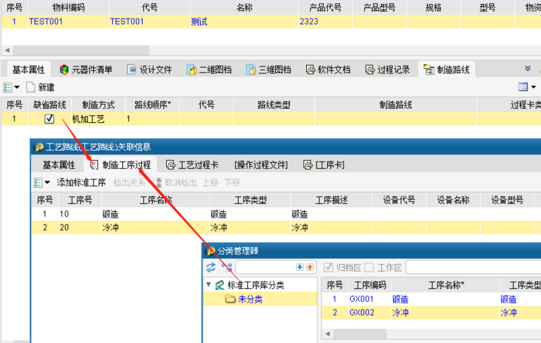541x343 pixels.
Task: Click the scroll left arrow in 分类管理器 table
Action: pyautogui.click(x=328, y=333)
